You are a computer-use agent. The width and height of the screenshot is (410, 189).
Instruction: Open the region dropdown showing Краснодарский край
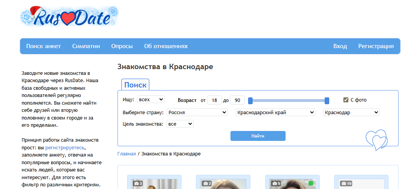pos(275,113)
